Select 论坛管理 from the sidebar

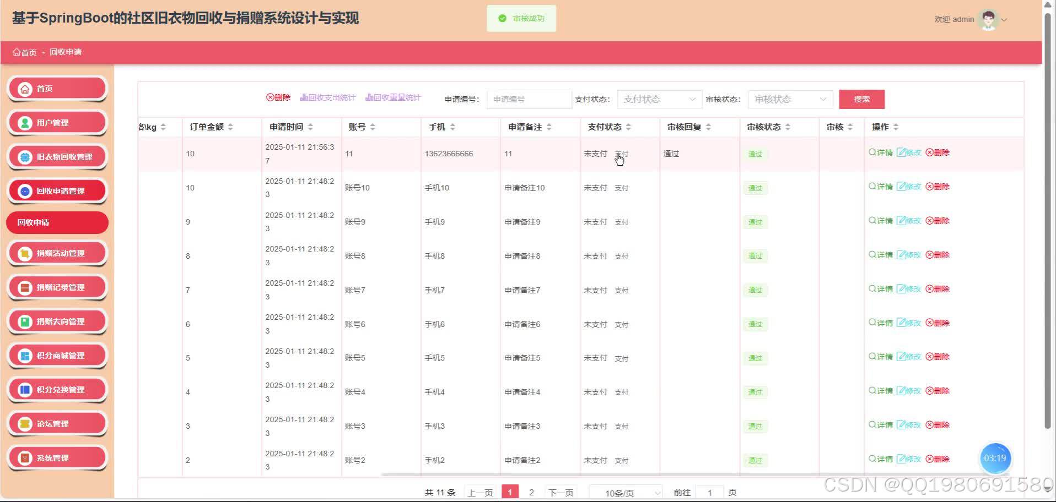click(x=57, y=424)
